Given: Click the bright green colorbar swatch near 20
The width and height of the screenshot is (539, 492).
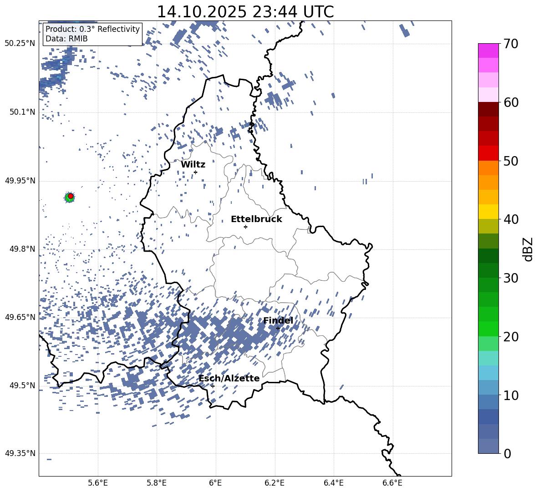Looking at the screenshot, I should click(x=488, y=329).
